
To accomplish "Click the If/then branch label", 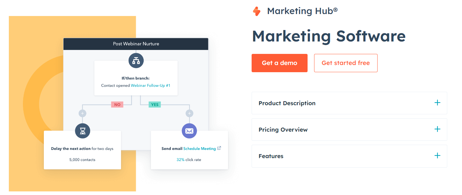I will (x=135, y=78).
